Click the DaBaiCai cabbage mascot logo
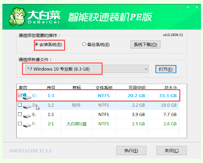The height and width of the screenshot is (163, 203). [17, 17]
